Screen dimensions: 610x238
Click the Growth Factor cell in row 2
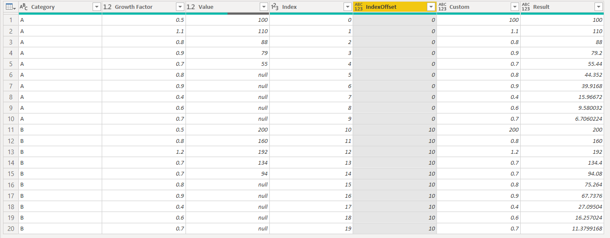tap(144, 31)
